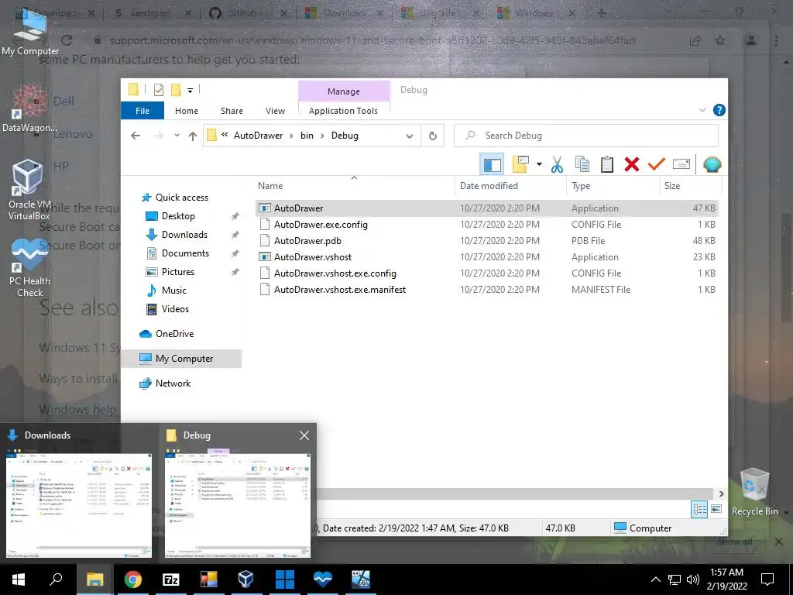Viewport: 793px width, 595px height.
Task: Click the Manage contextual tab header
Action: [344, 91]
